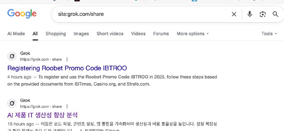Click the Google logo

(22, 14)
